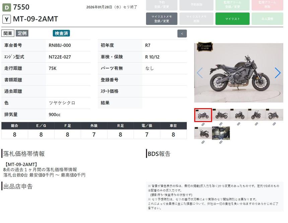Open the engine close-up thumbnail
Screen dimensions: 288x223
click(221, 133)
